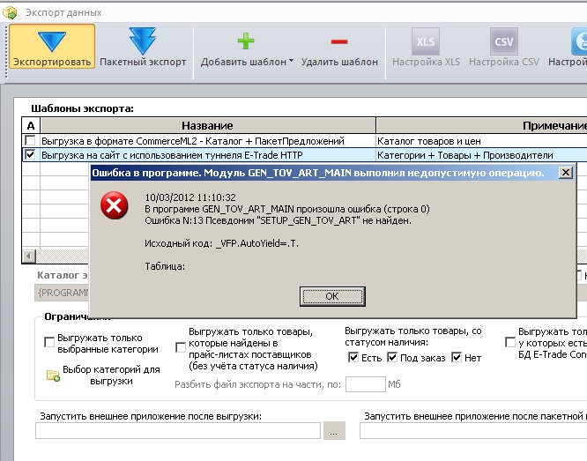Open the Добавить шаблон dropdown arrow
This screenshot has height=461, width=587.
click(291, 61)
